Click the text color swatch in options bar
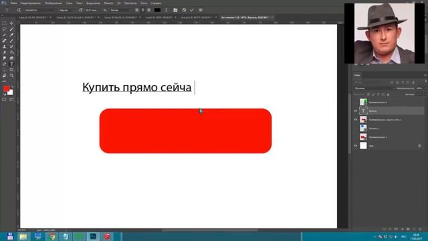Viewport: 428px width, 241px height. coord(158,10)
